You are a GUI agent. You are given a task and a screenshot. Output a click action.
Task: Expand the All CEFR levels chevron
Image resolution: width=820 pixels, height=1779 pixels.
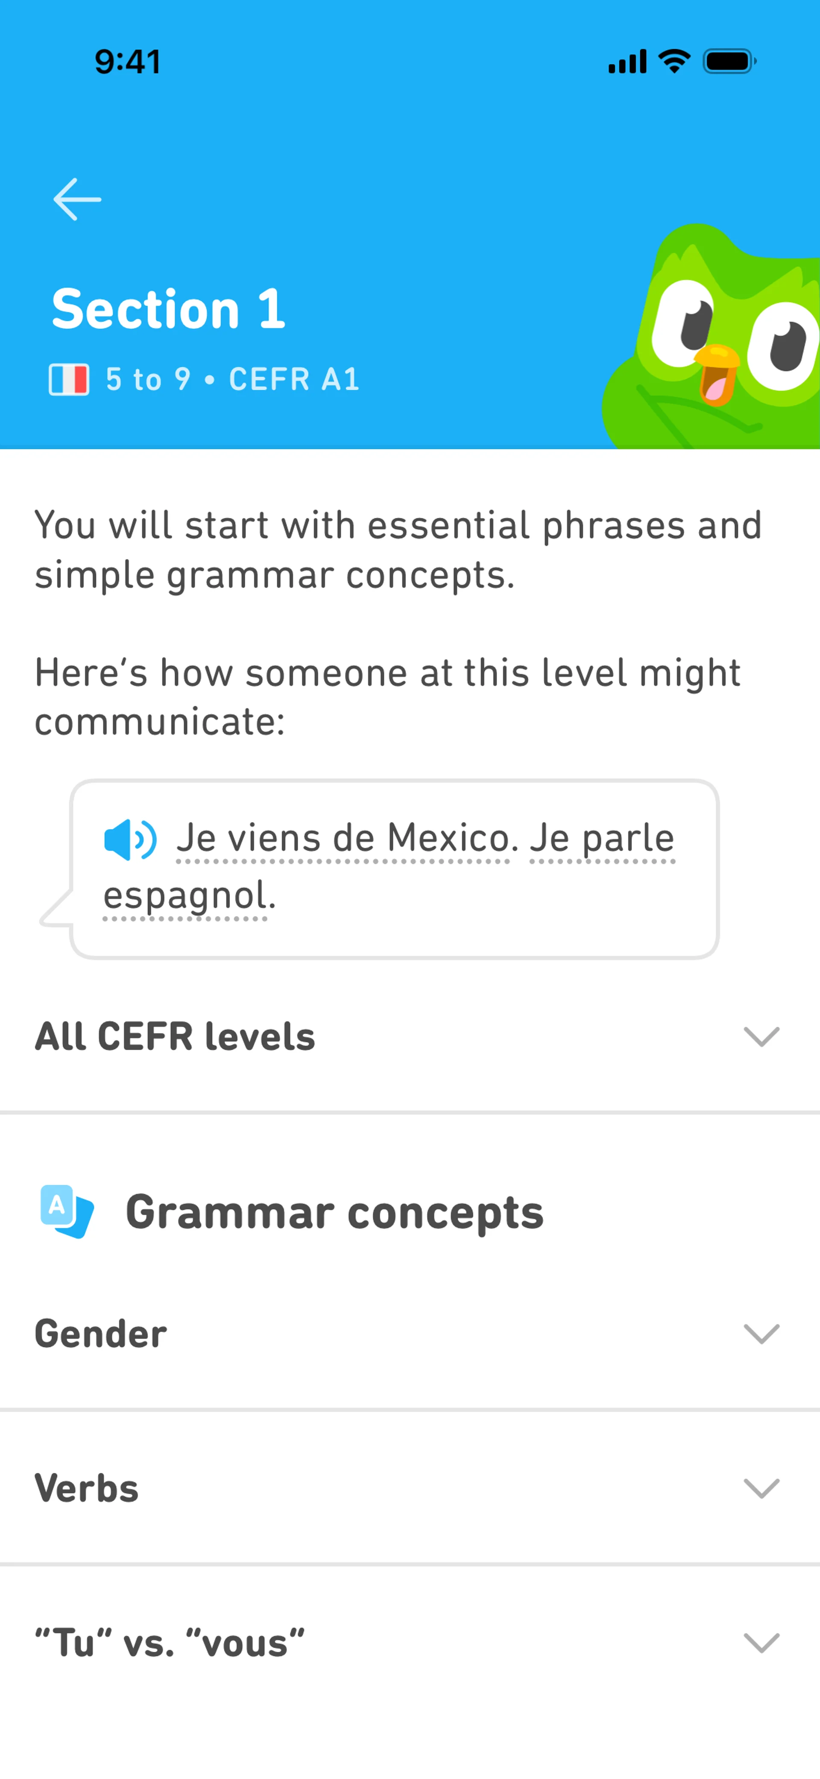point(761,1037)
